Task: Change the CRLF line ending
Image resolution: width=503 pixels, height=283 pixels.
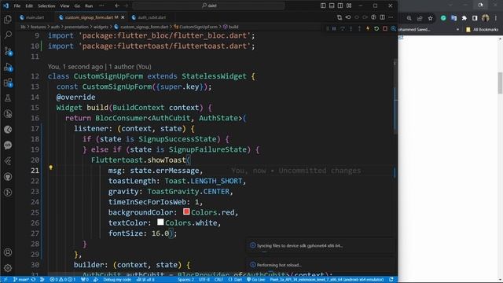Action: [218, 280]
